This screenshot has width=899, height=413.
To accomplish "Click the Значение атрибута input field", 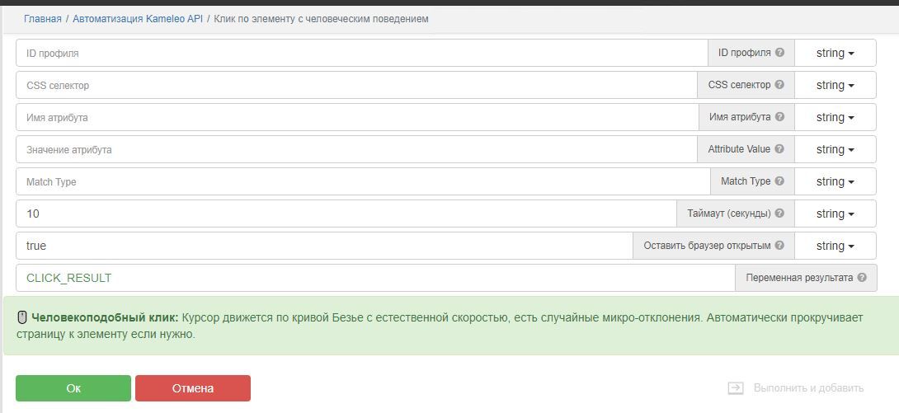I will pos(356,149).
